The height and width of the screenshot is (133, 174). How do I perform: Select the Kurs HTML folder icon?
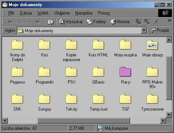(98, 45)
